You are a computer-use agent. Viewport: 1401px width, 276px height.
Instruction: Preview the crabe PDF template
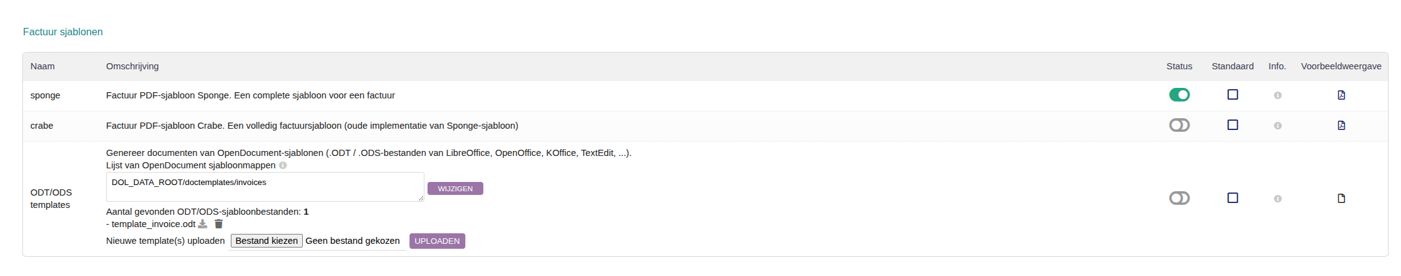[1341, 126]
